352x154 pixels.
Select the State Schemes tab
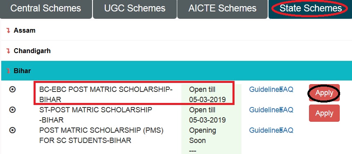311,9
